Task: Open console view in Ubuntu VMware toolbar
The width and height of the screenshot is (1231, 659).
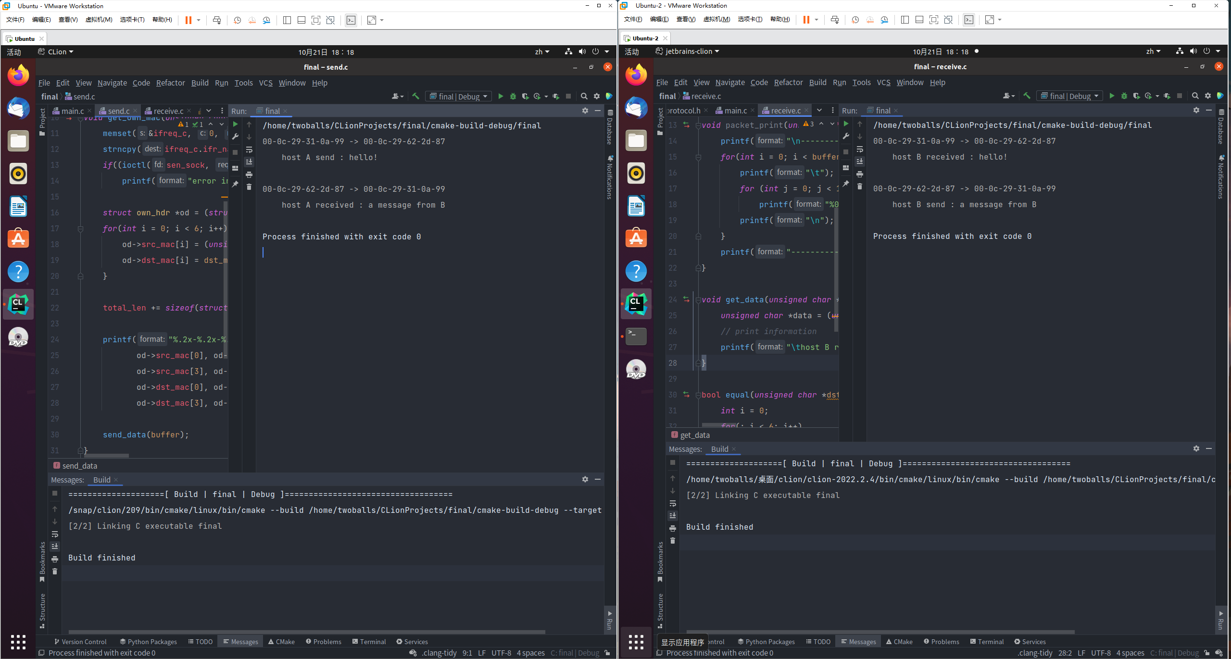Action: [x=351, y=20]
